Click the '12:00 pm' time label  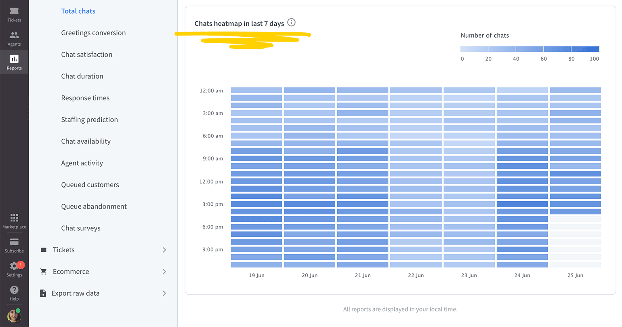(x=211, y=181)
